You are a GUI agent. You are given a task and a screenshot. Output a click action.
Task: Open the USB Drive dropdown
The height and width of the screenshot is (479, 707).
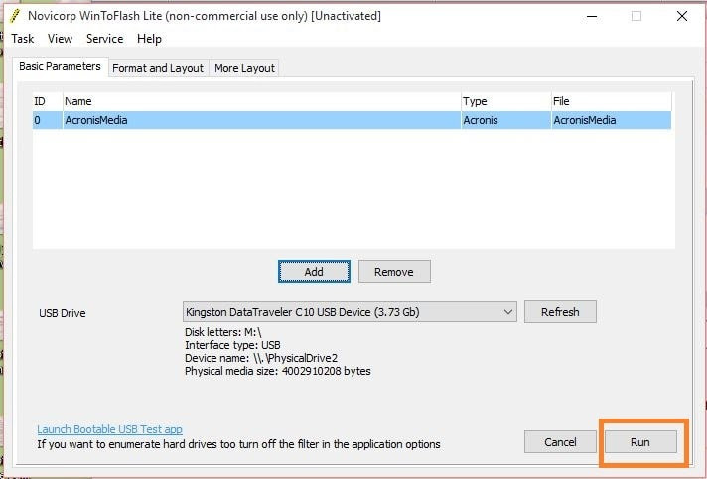pos(350,312)
